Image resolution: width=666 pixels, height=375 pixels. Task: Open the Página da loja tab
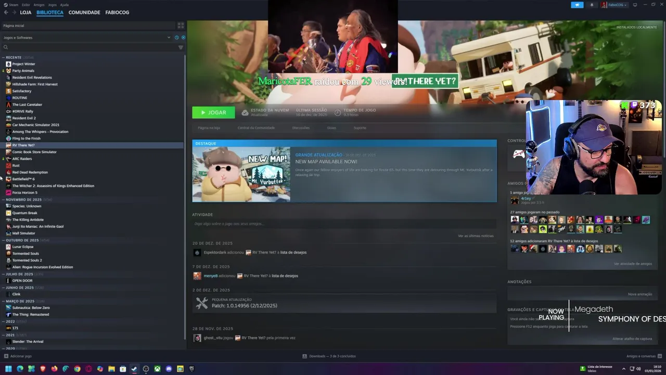coord(209,128)
